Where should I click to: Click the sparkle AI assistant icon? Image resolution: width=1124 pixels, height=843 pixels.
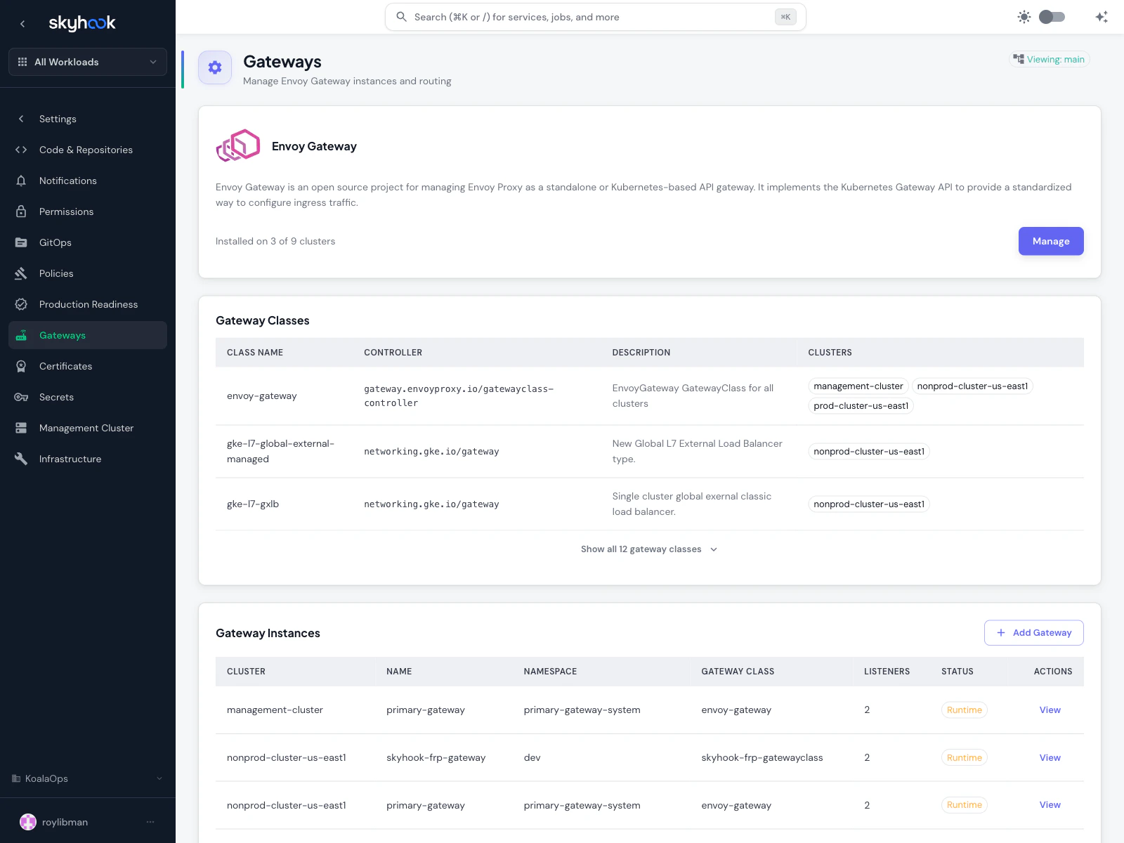(1102, 17)
